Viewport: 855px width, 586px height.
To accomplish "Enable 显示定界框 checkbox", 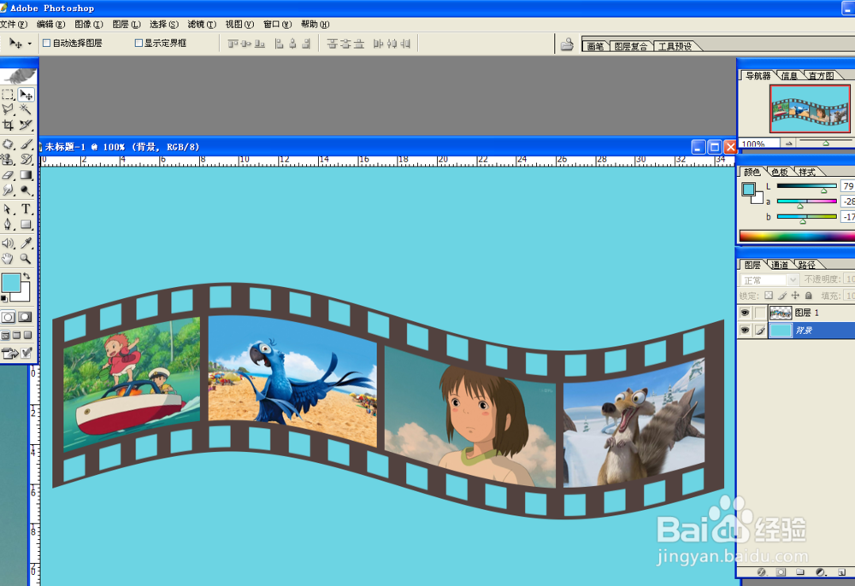I will (139, 43).
